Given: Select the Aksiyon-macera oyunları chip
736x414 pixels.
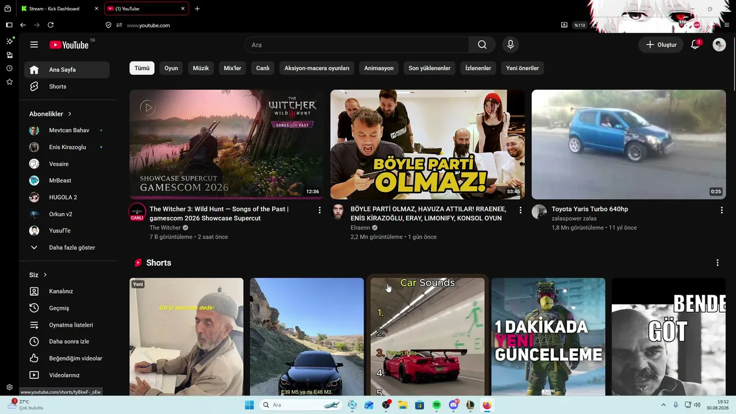Looking at the screenshot, I should 317,68.
